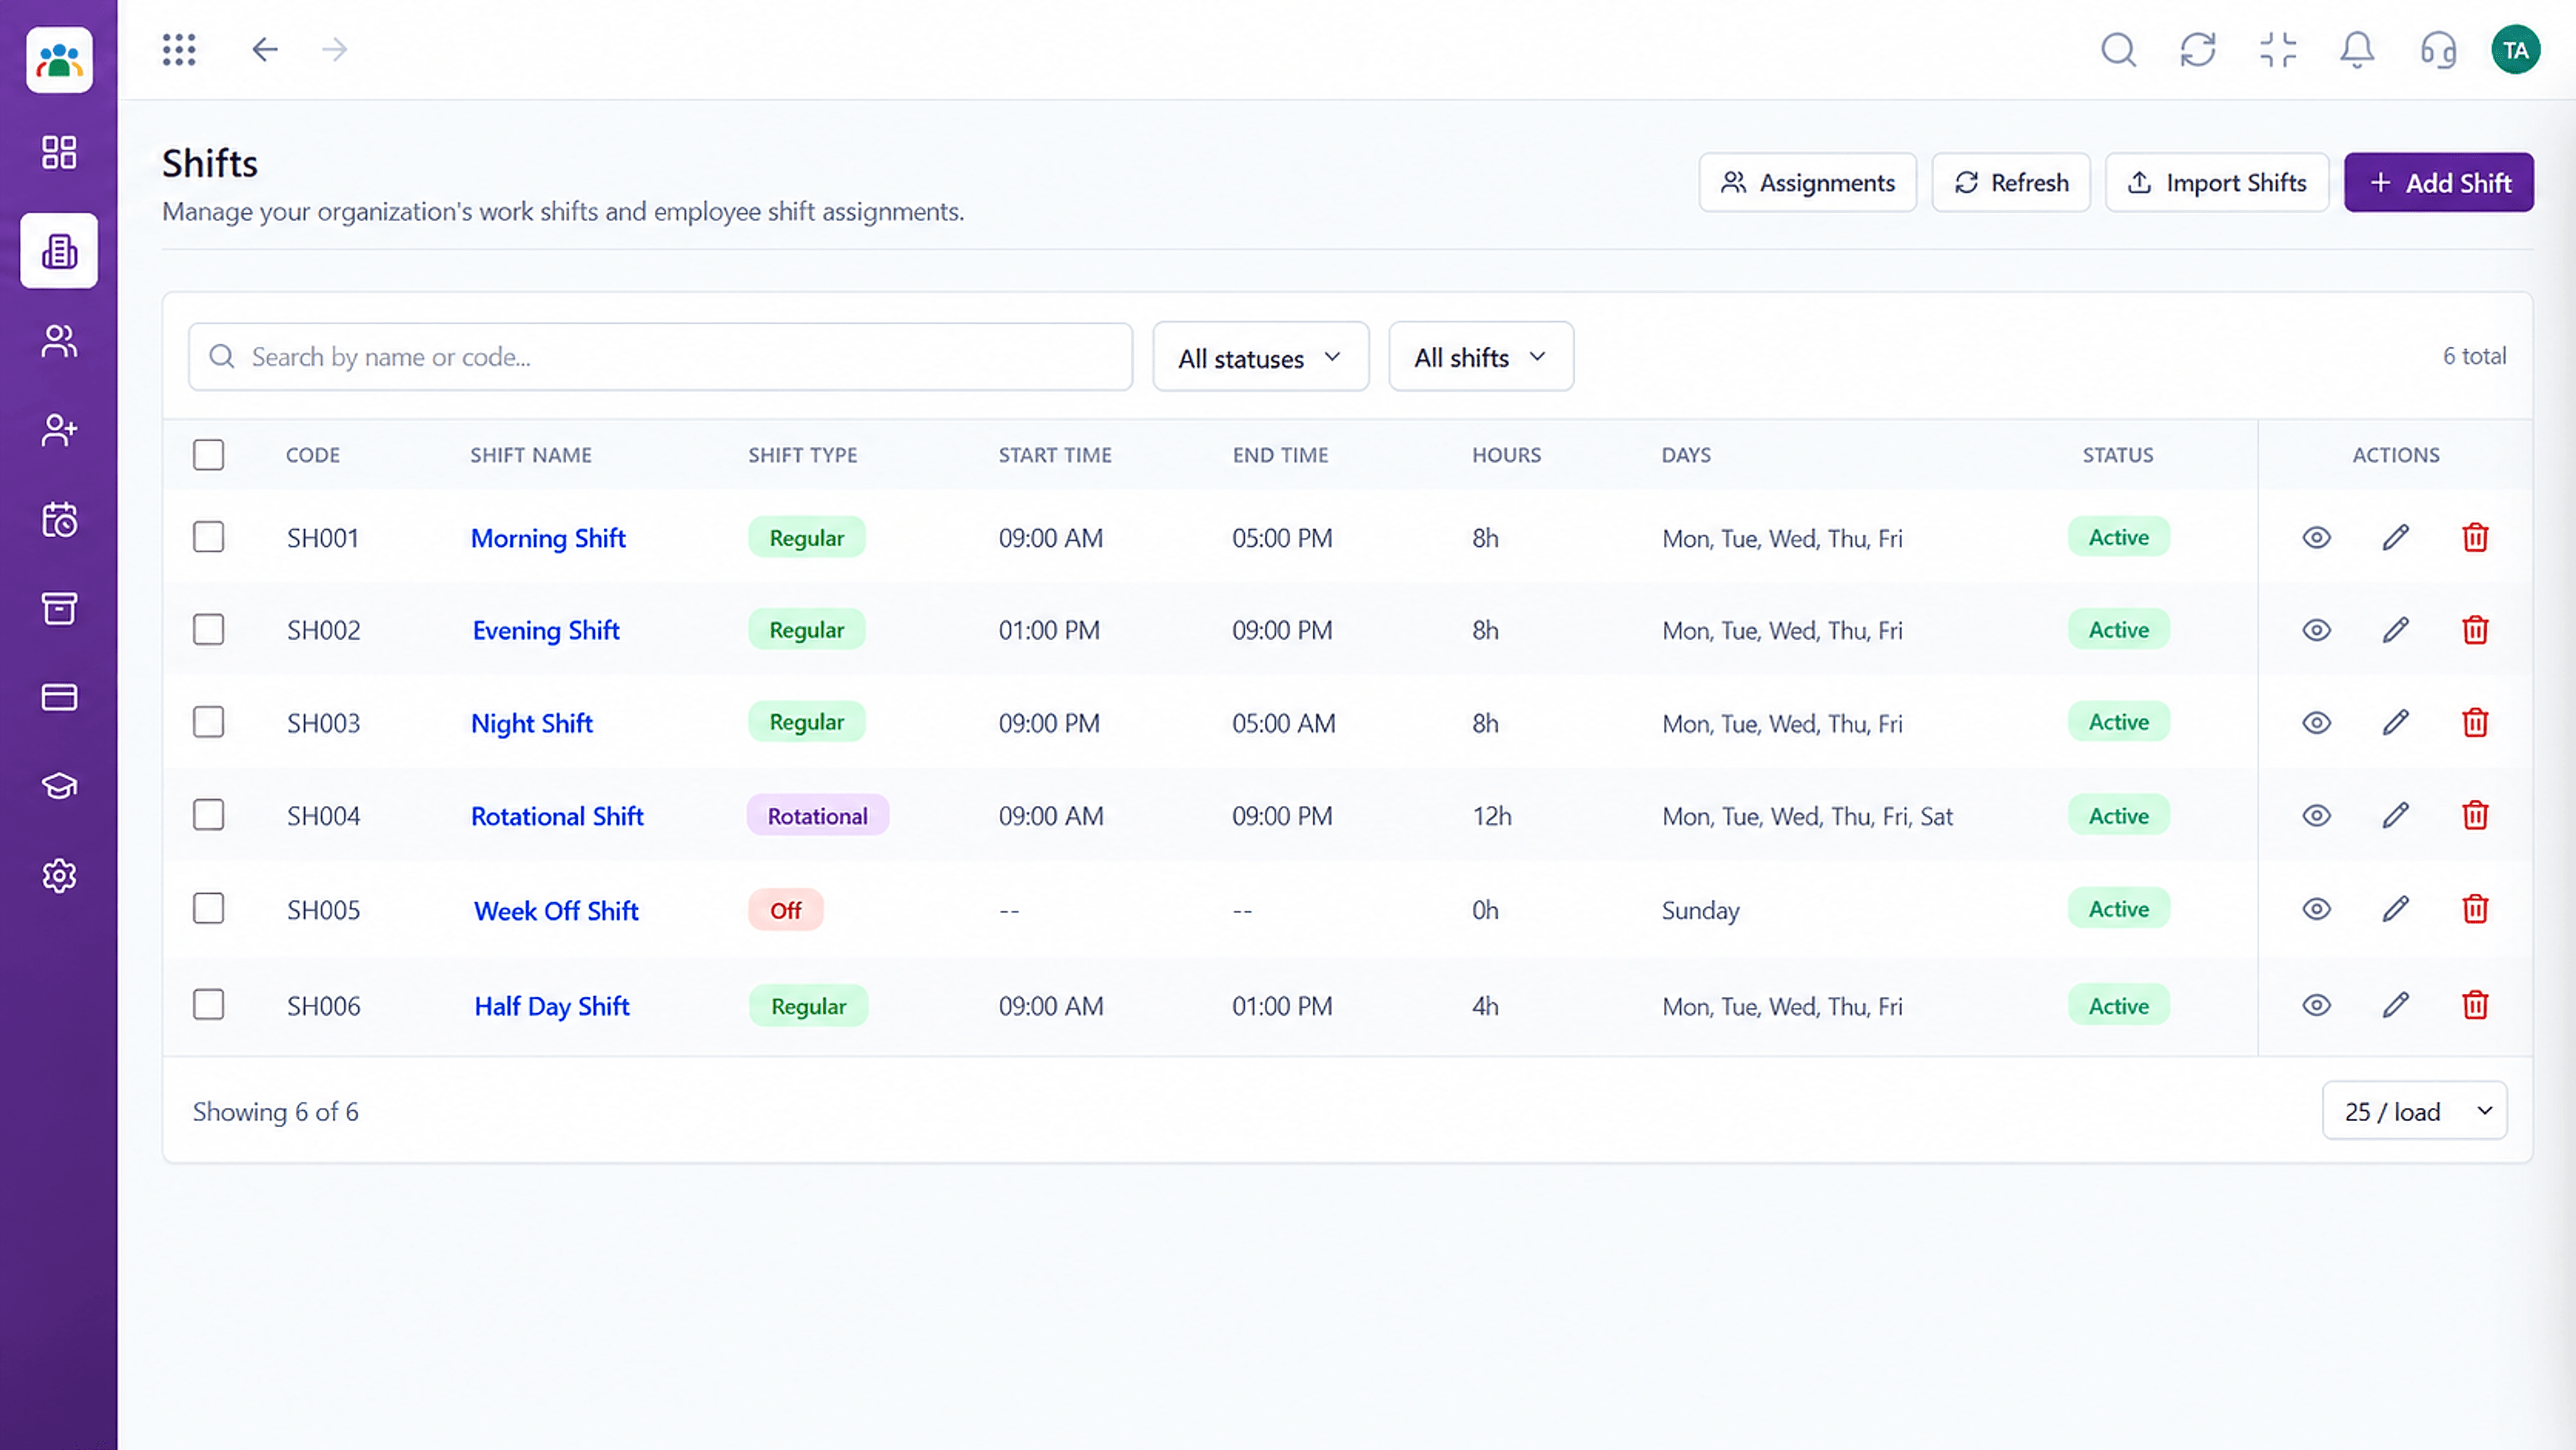This screenshot has width=2576, height=1450.
Task: Check the SH003 row checkbox
Action: click(x=208, y=722)
